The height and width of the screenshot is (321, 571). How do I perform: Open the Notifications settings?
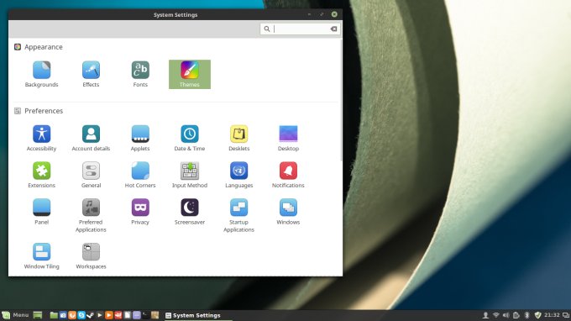click(x=288, y=176)
